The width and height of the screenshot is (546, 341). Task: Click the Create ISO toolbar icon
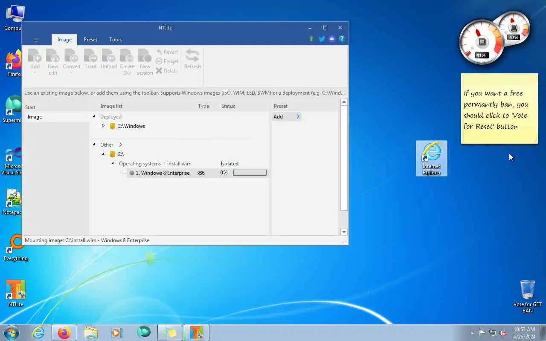point(127,62)
